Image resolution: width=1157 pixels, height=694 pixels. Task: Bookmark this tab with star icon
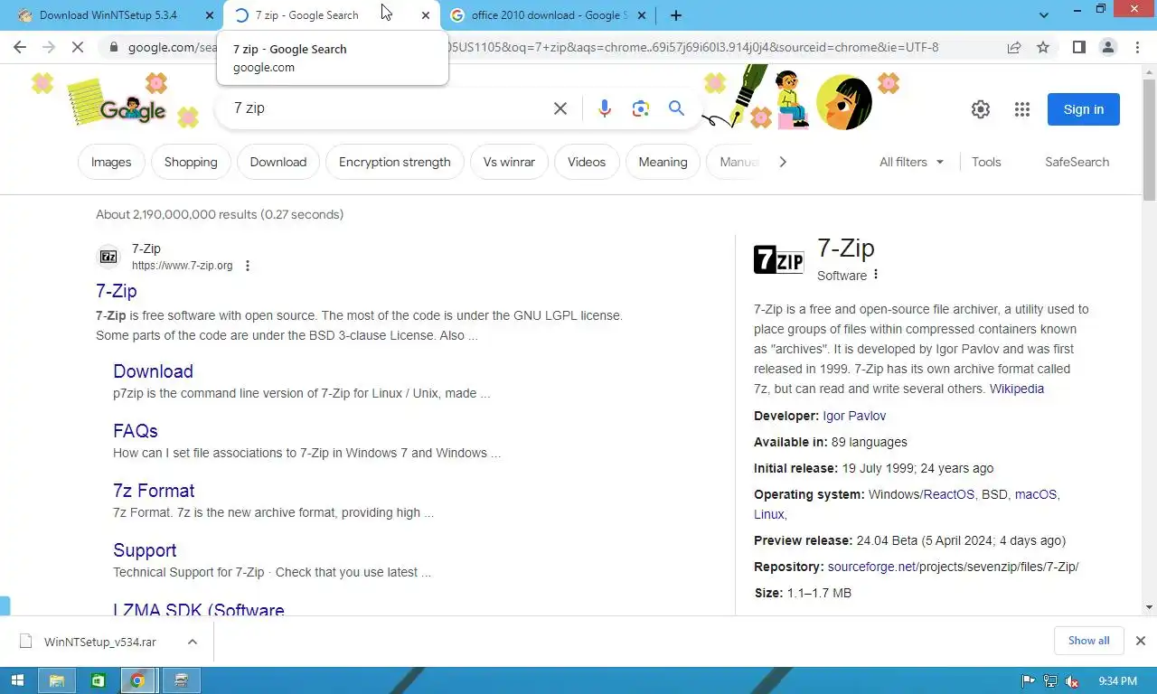pyautogui.click(x=1043, y=47)
